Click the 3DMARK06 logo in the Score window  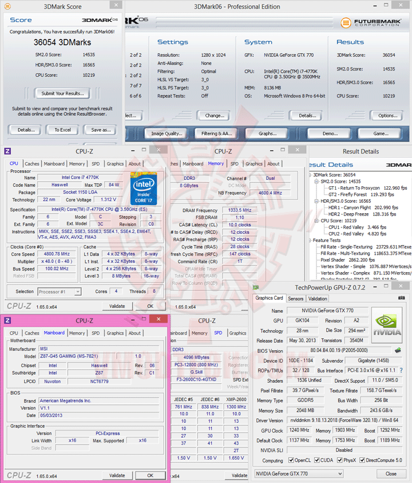coord(100,20)
